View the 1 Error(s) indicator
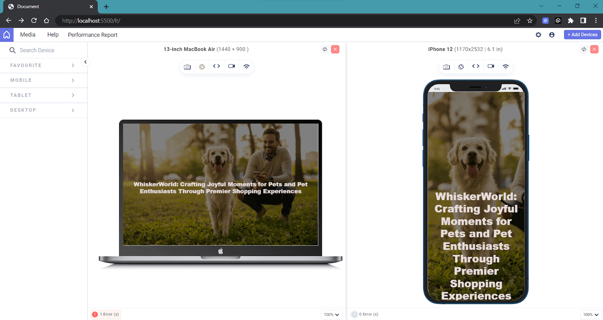Screen dimensions: 603x320 click(x=106, y=314)
